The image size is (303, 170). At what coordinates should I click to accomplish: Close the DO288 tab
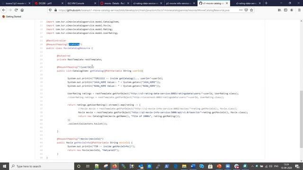62,3
